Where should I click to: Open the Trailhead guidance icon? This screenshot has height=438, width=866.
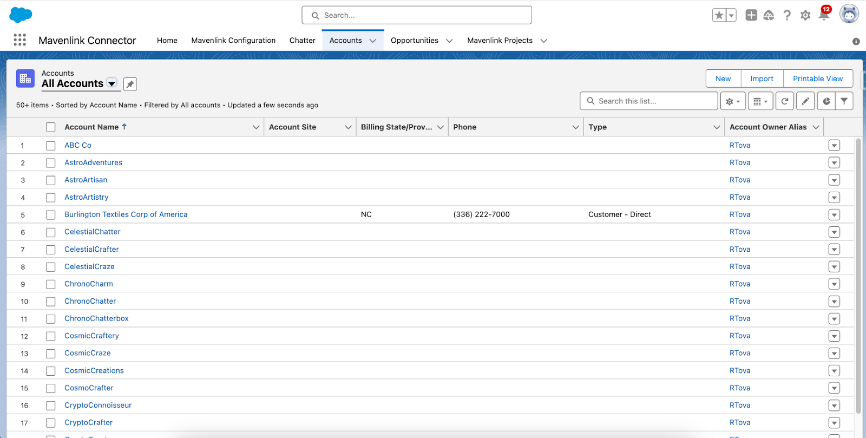pyautogui.click(x=769, y=15)
